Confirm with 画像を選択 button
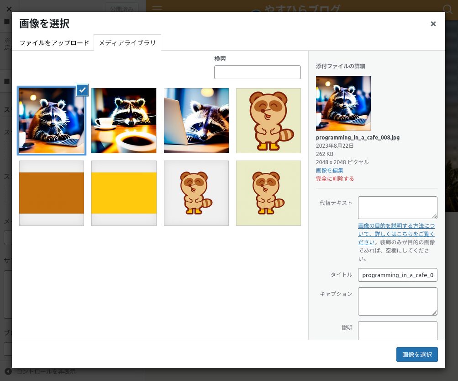 (417, 354)
